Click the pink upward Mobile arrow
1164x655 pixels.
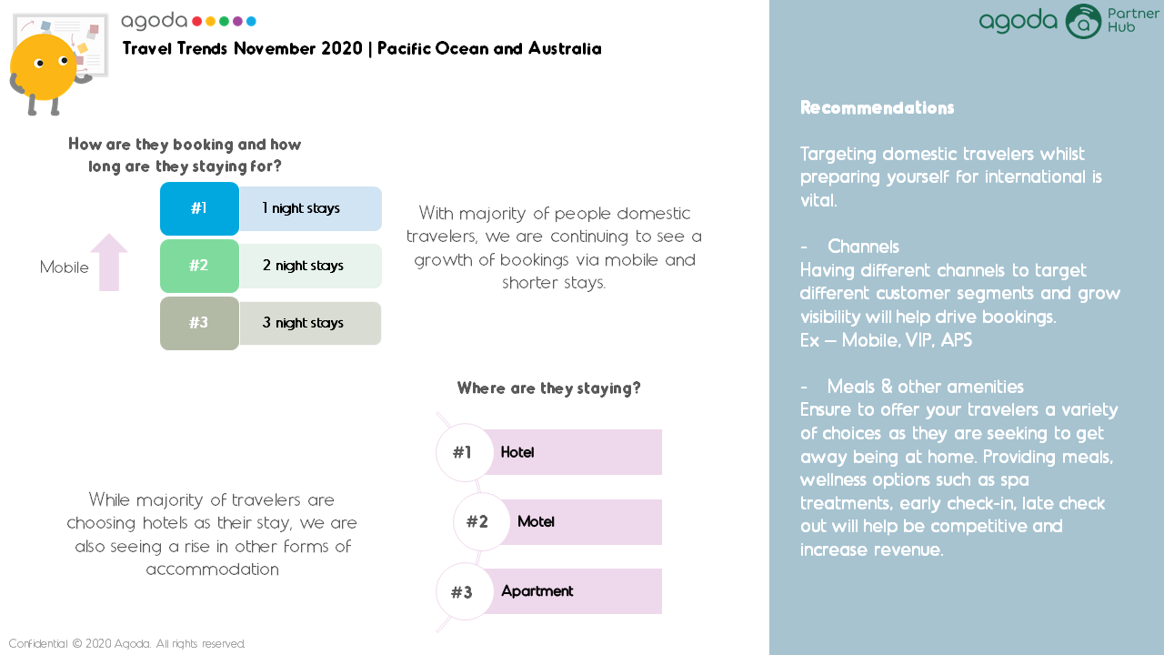pos(109,262)
